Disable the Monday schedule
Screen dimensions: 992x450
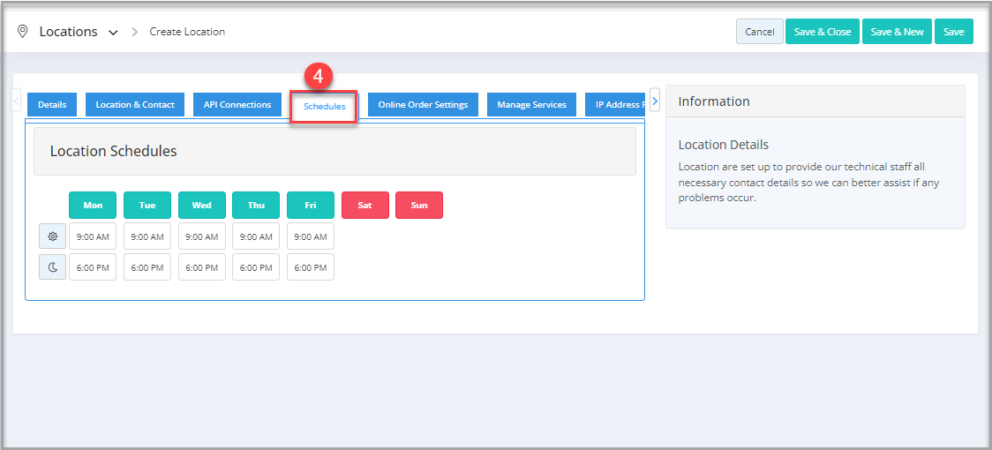click(x=93, y=206)
